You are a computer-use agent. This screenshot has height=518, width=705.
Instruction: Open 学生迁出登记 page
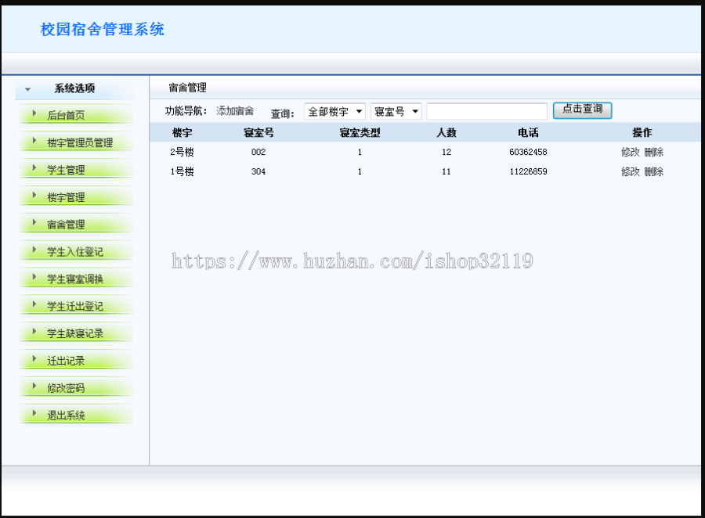(75, 305)
